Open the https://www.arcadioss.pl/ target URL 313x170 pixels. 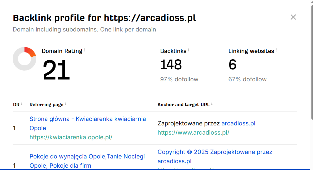(193, 132)
